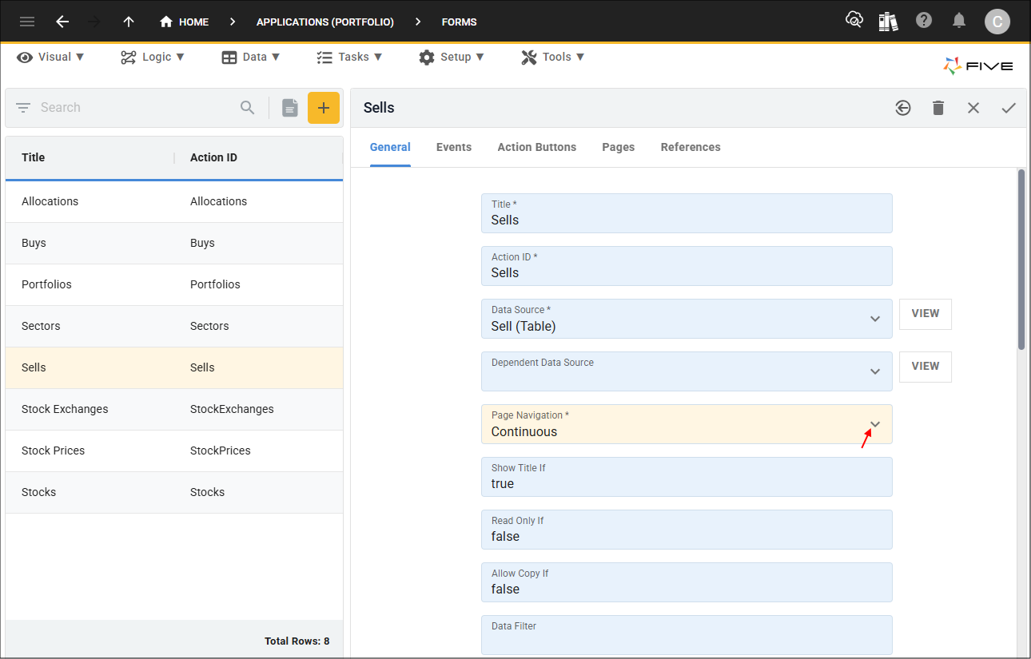1031x659 pixels.
Task: Open the documentation books icon
Action: (x=888, y=21)
